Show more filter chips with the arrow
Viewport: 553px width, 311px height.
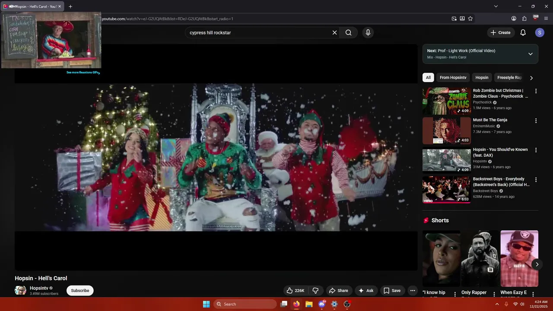pos(531,78)
